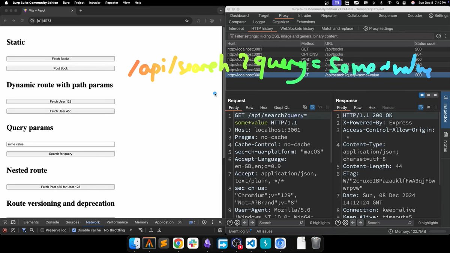Open the Intruder menu in the macOS menu bar

pos(94,3)
